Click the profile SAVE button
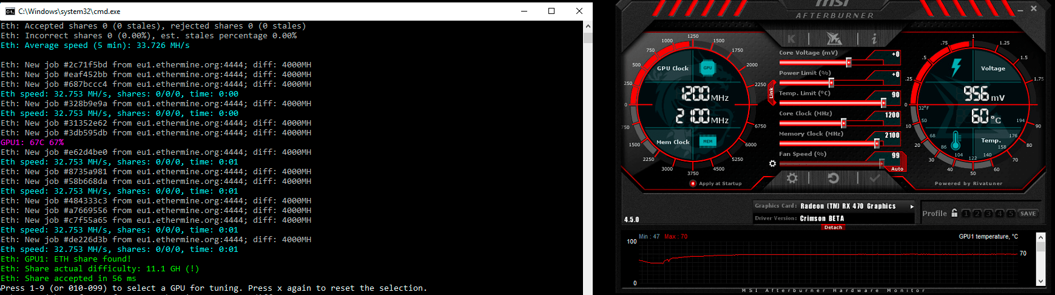Screen dimensions: 1055x295 pos(1028,214)
